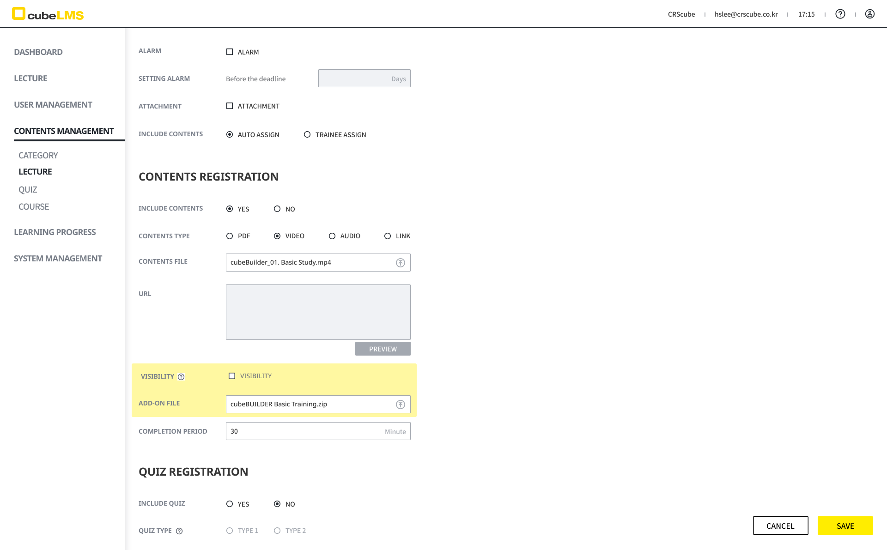
Task: Click help icon next to Visibility label
Action: click(181, 377)
